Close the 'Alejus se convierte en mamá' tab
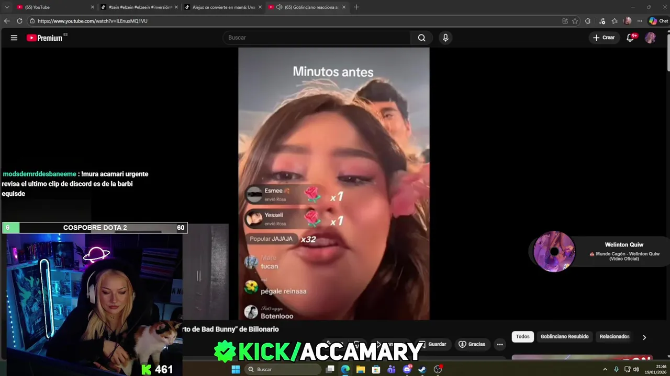 click(260, 7)
